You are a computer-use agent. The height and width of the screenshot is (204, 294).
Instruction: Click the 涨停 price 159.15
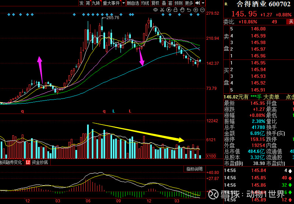258,139
